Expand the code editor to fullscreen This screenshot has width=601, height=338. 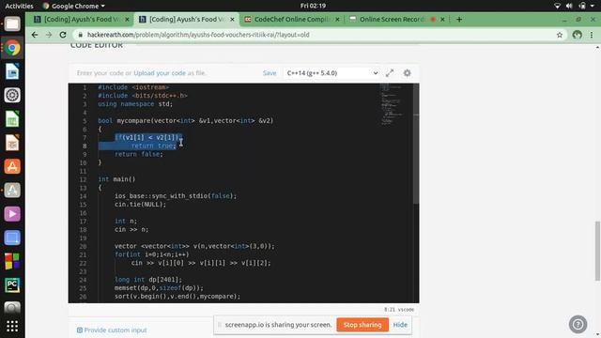click(390, 73)
